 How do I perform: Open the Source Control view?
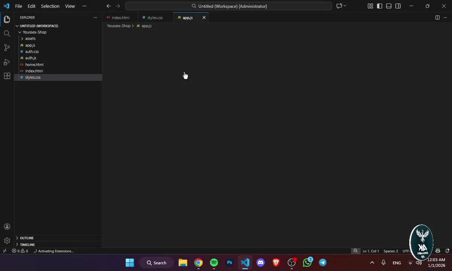pos(7,47)
